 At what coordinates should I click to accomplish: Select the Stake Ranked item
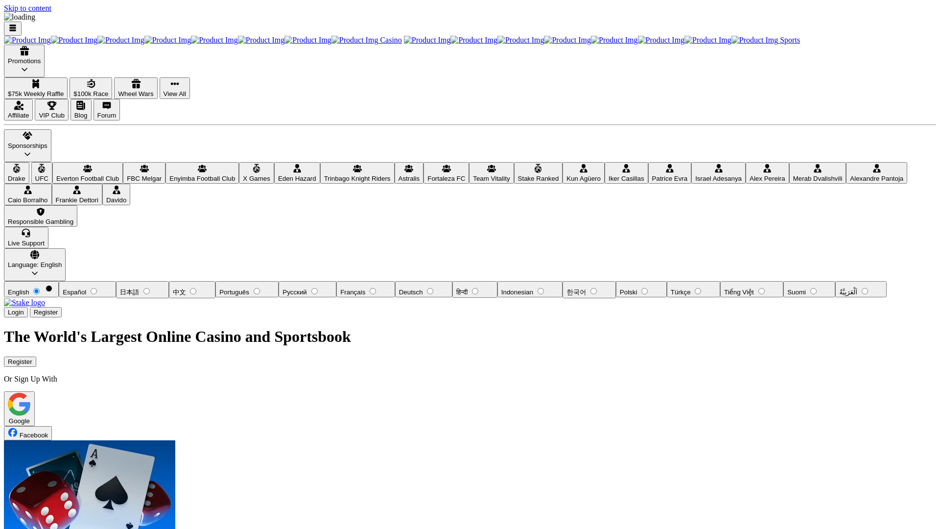pyautogui.click(x=538, y=173)
